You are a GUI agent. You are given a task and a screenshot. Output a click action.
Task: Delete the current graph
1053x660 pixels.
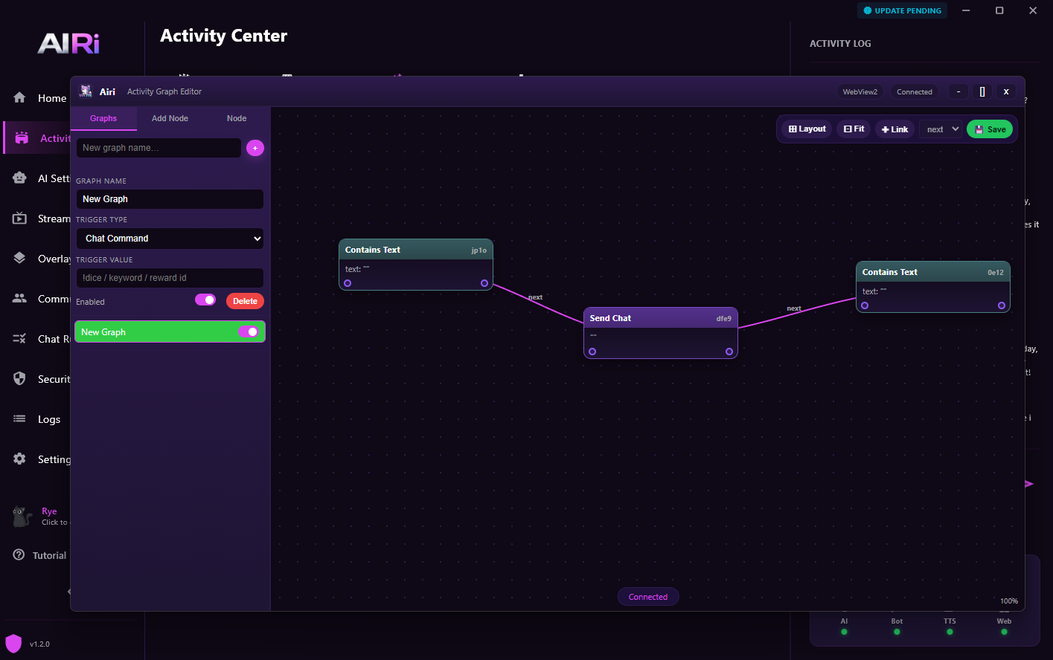[245, 300]
